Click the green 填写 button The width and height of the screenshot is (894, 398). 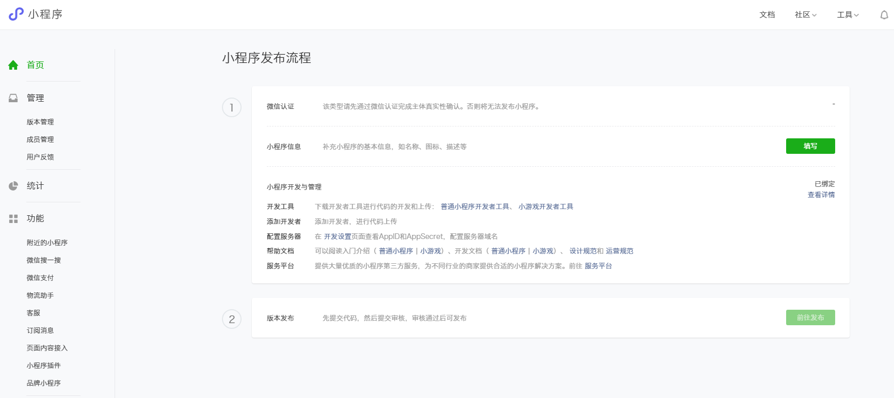coord(810,146)
